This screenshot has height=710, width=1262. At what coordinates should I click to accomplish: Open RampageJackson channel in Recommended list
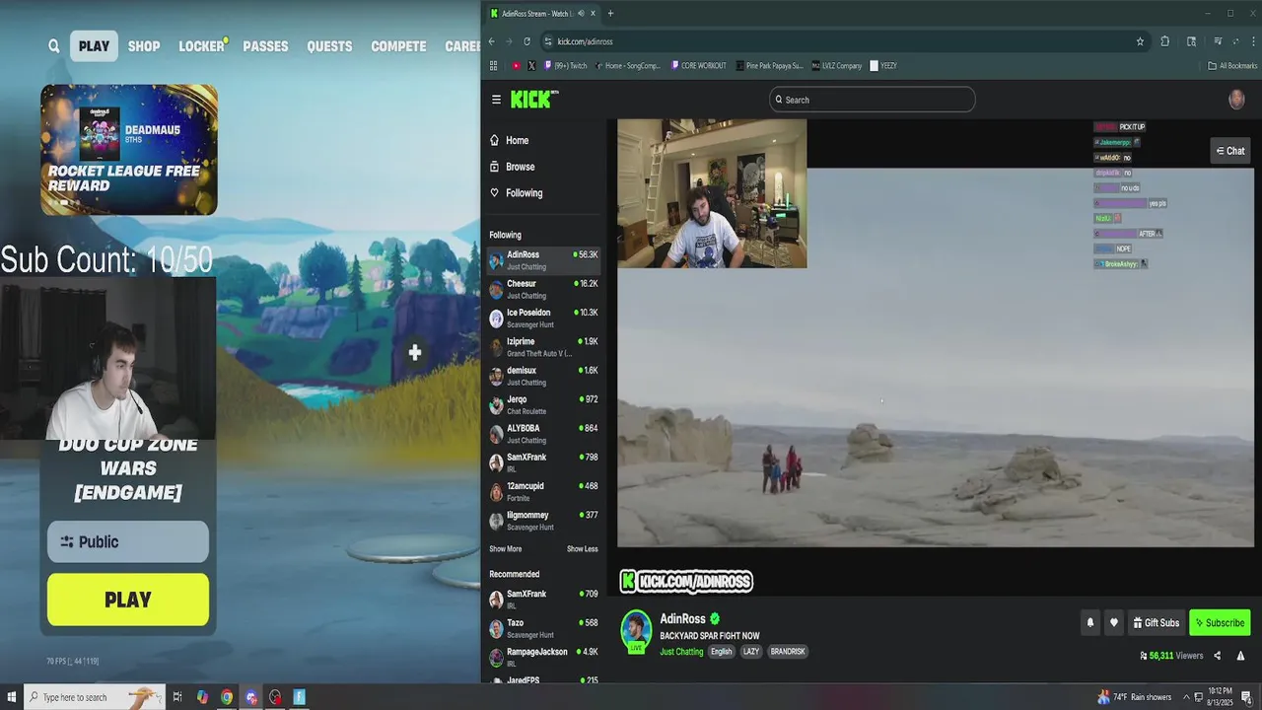click(x=544, y=658)
